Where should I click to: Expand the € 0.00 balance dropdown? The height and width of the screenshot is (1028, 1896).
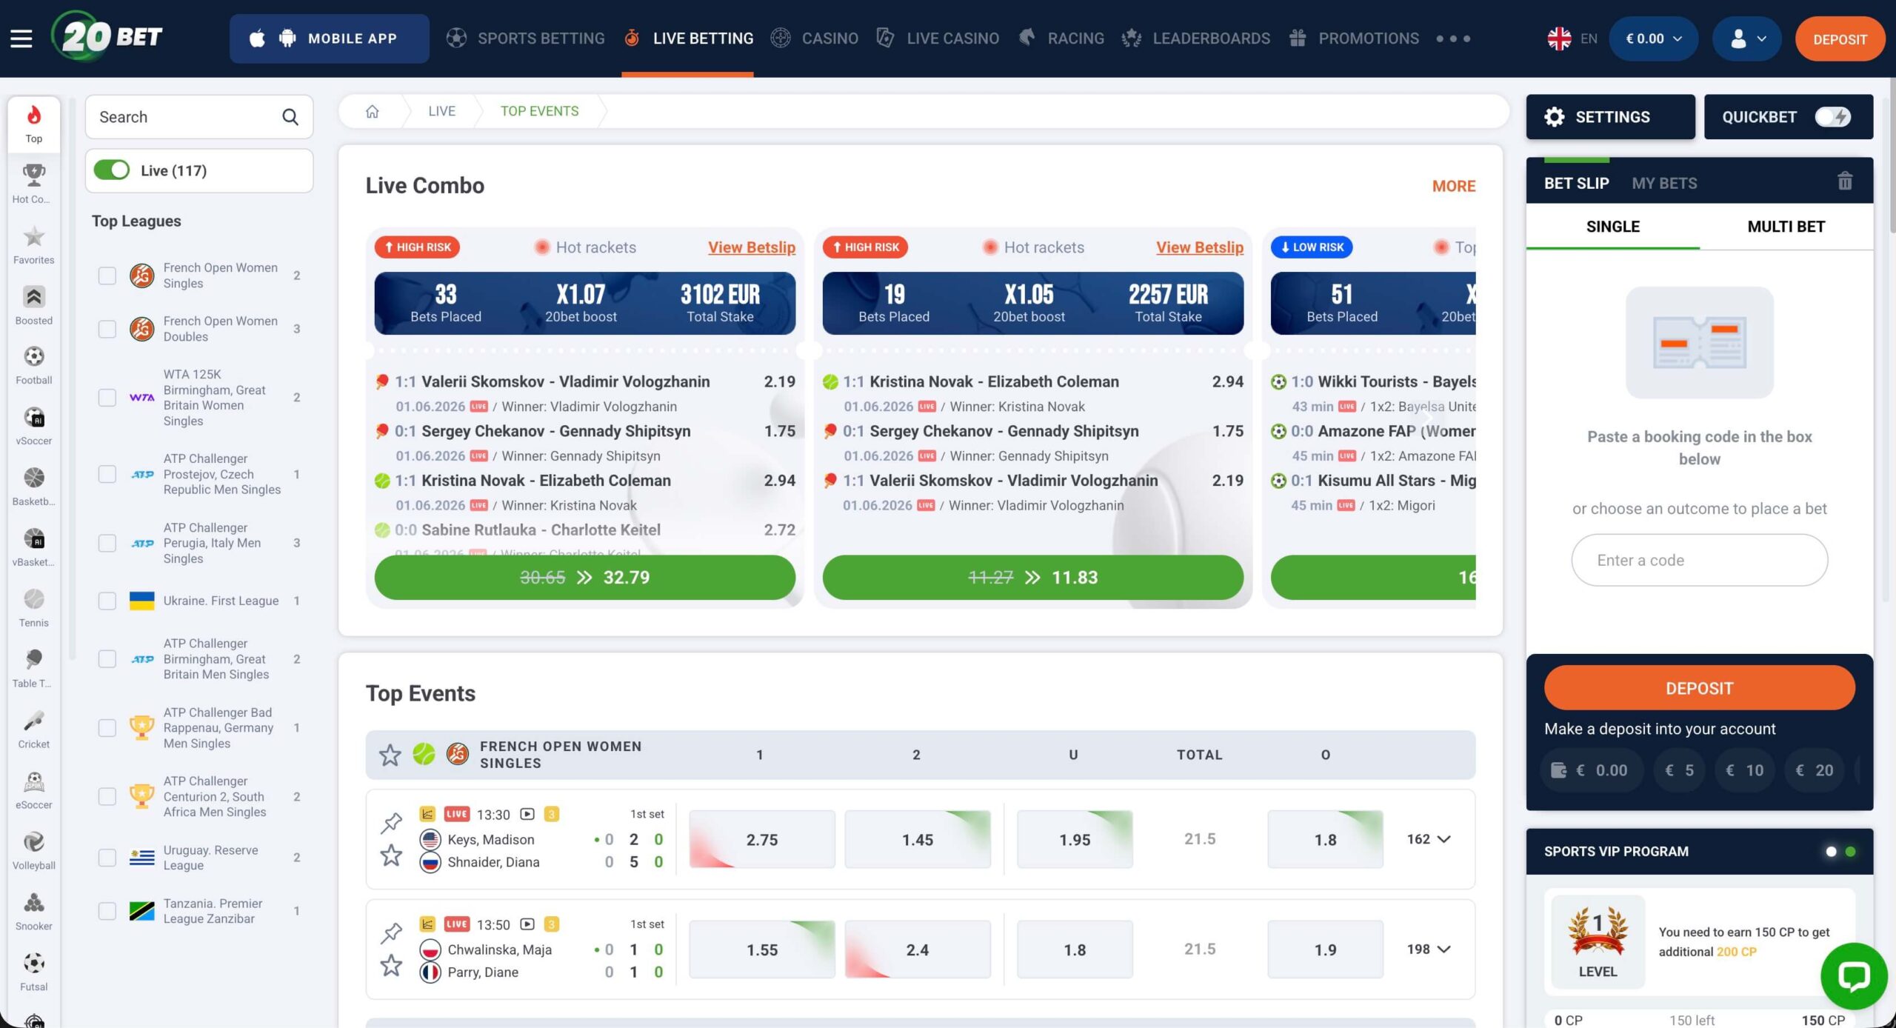coord(1654,39)
